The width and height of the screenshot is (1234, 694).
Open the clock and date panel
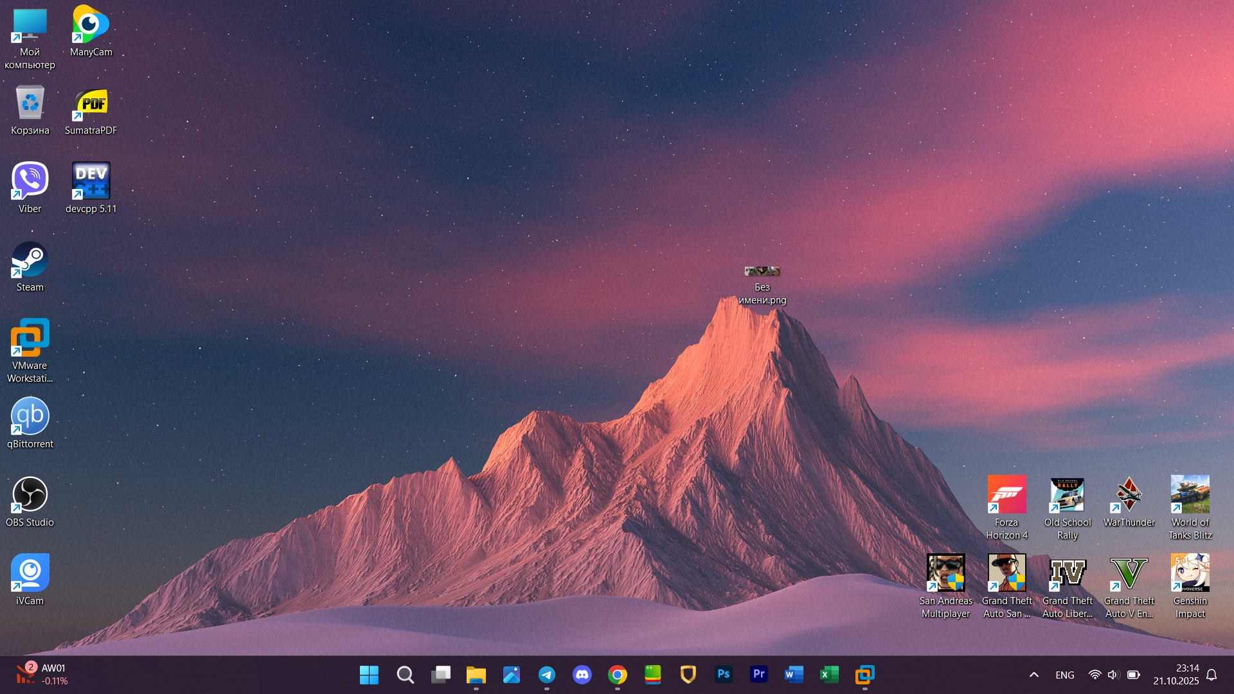[1176, 675]
